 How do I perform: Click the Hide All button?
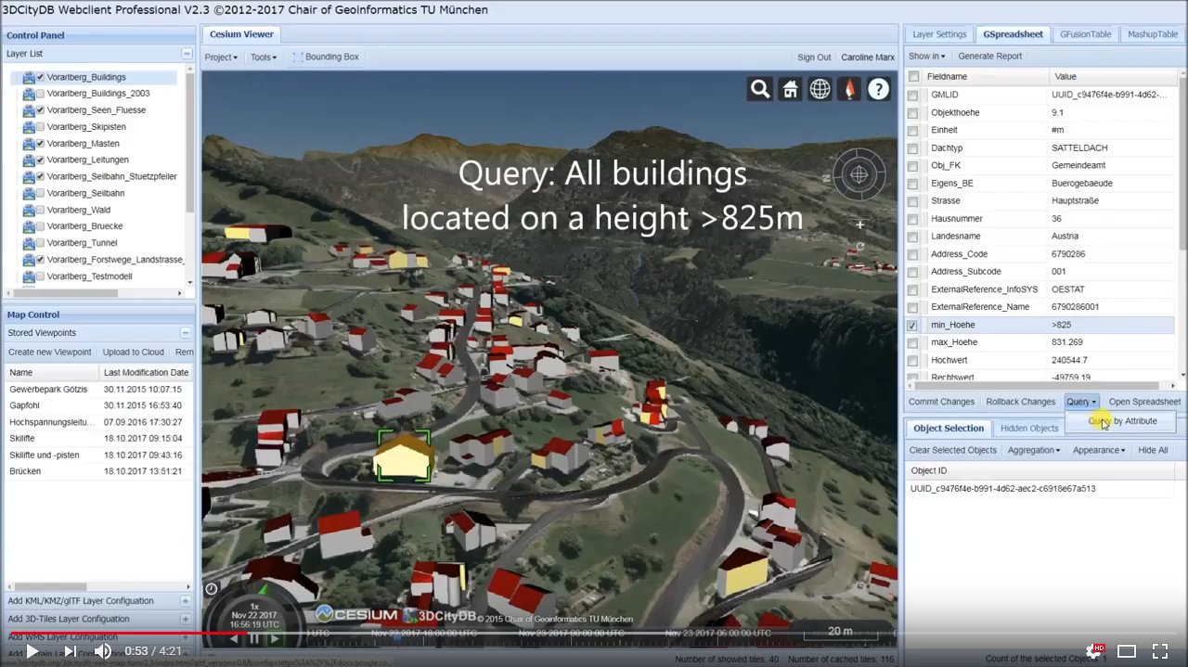1153,450
